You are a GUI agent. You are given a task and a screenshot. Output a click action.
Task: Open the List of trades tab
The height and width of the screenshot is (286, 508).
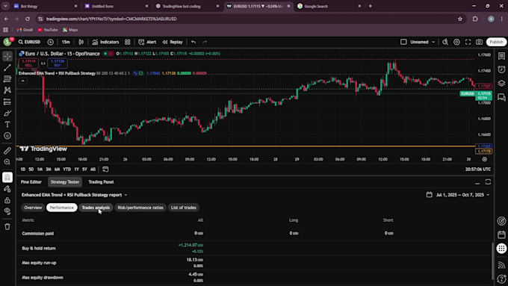pos(183,208)
